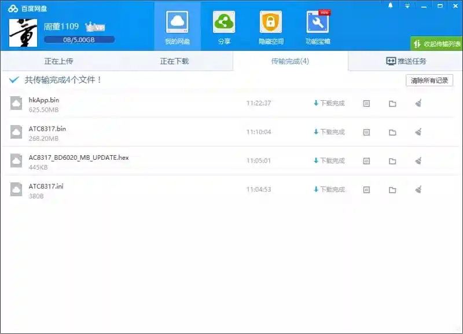Open 功能宝箱 toolbox

point(318,27)
